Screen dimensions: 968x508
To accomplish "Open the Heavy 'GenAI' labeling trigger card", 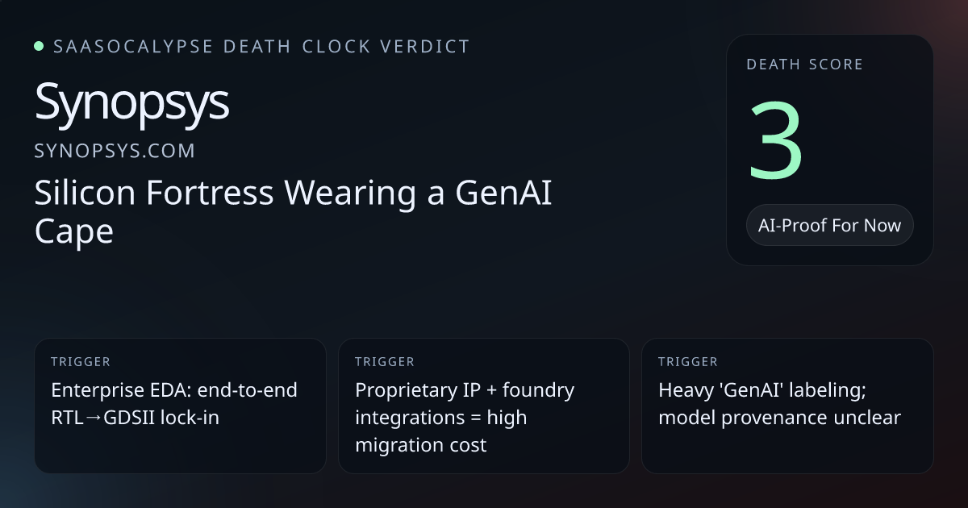I will click(x=787, y=406).
